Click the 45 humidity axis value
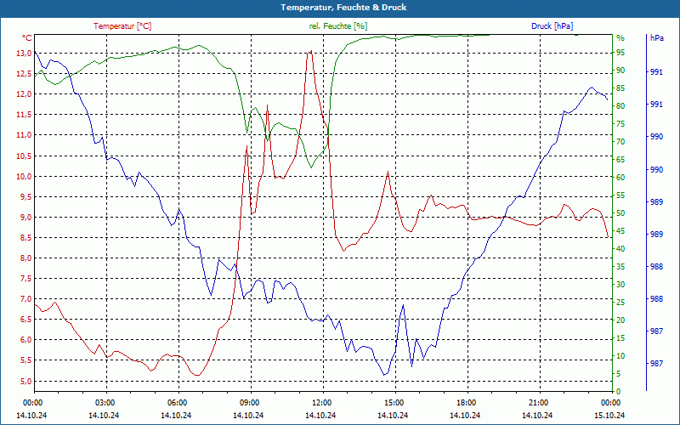This screenshot has width=680, height=425. (620, 230)
